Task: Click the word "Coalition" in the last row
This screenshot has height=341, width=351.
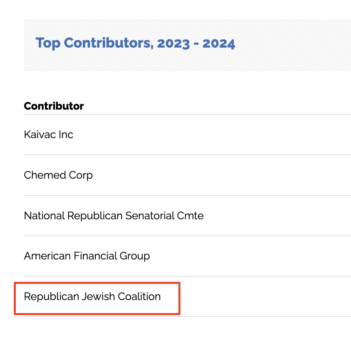Action: click(139, 297)
